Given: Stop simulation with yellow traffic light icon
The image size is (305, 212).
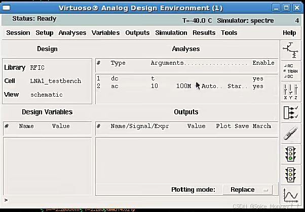Looking at the screenshot, I should point(290,175).
